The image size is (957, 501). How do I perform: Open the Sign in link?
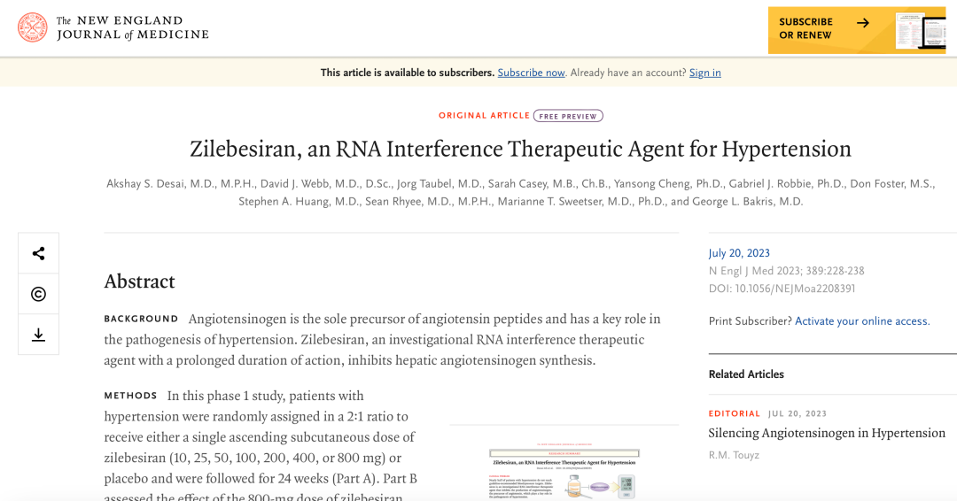pos(705,73)
